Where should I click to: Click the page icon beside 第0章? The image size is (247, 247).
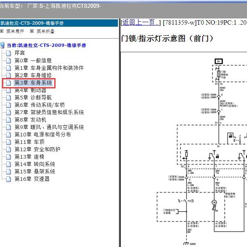click(x=9, y=61)
